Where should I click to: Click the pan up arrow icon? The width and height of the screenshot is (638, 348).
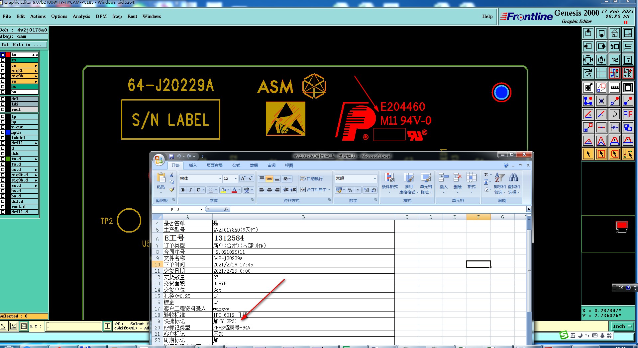(x=588, y=33)
